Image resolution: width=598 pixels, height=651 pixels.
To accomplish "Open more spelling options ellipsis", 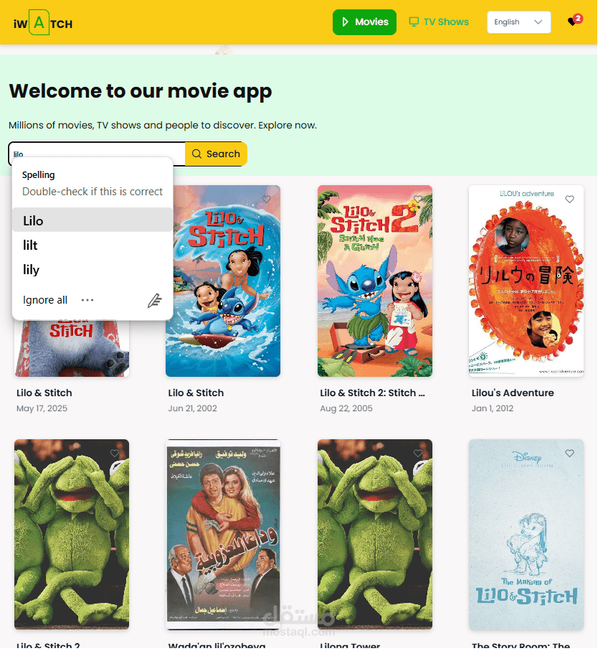I will (87, 301).
